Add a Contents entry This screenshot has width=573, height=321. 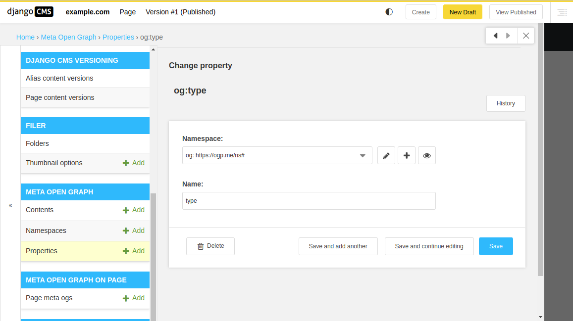coord(134,210)
